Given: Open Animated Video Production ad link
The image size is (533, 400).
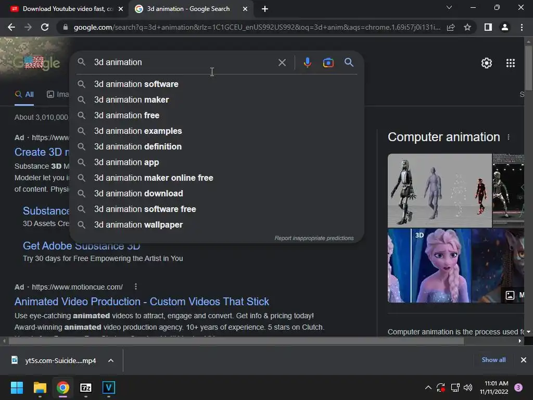Looking at the screenshot, I should click(x=142, y=302).
